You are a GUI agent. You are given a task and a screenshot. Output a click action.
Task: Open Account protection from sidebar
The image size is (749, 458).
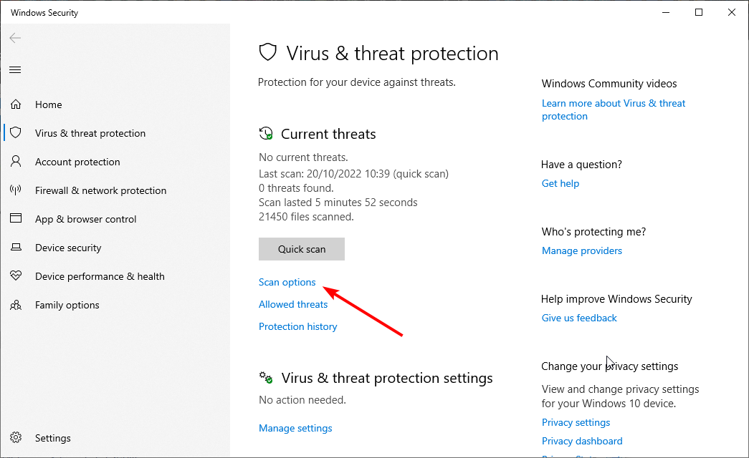pyautogui.click(x=77, y=162)
